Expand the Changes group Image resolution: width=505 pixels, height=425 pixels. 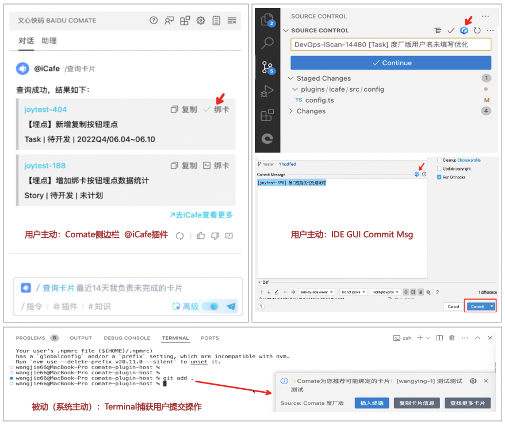point(291,111)
